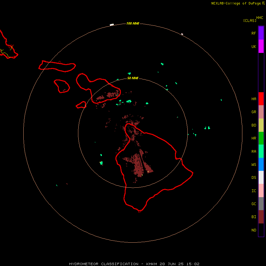Viewport: 266px width, 266px height.
Task: Click the dark green HR swatch
Action: point(261,138)
